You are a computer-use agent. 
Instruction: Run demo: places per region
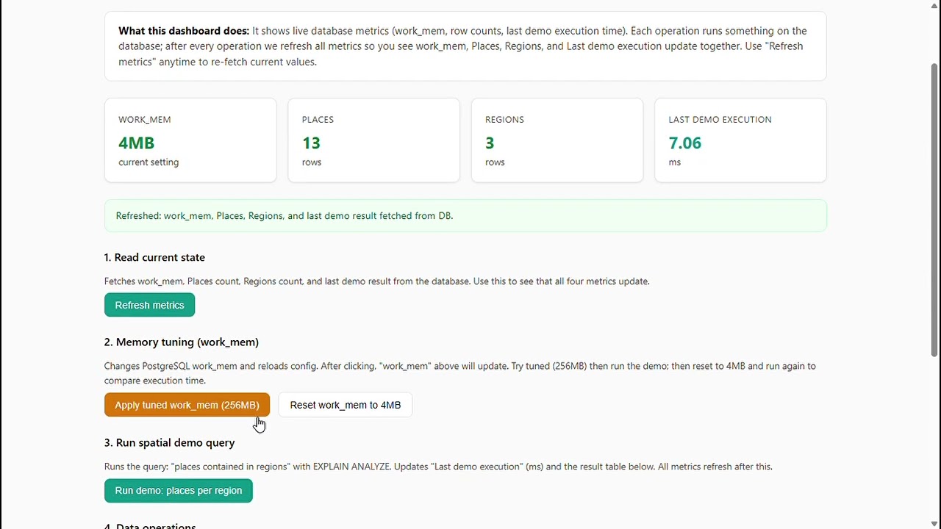coord(179,491)
